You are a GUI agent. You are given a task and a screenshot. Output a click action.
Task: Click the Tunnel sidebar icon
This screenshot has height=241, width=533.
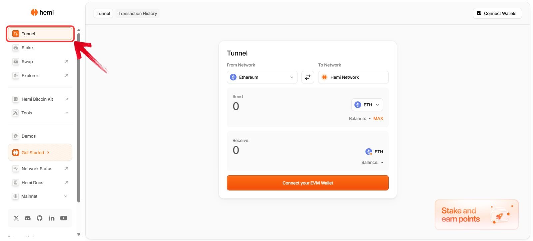click(16, 34)
